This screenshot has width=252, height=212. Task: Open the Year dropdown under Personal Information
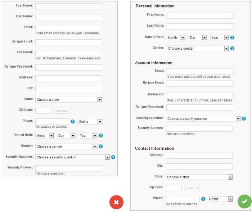(x=219, y=37)
